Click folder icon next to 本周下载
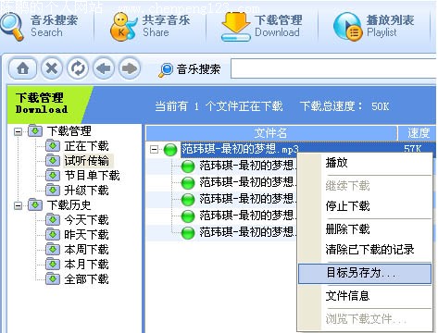 (53, 249)
